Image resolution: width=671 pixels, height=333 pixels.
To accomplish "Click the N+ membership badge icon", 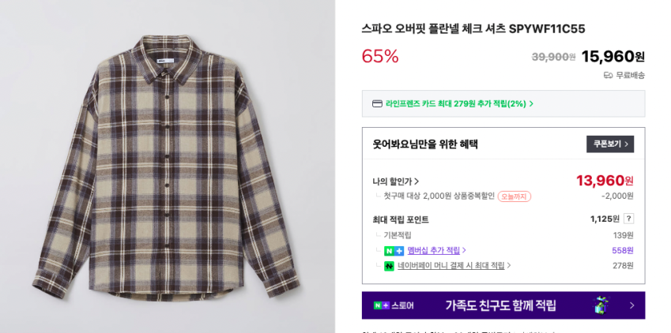I will coord(394,250).
